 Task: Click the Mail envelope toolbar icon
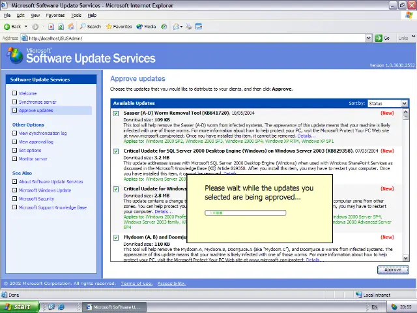tap(176, 27)
